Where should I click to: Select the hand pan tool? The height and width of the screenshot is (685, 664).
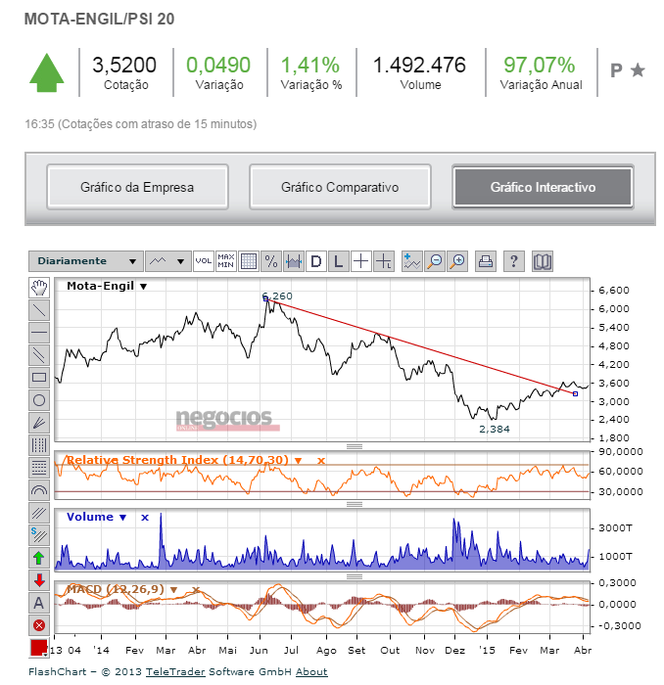click(39, 288)
